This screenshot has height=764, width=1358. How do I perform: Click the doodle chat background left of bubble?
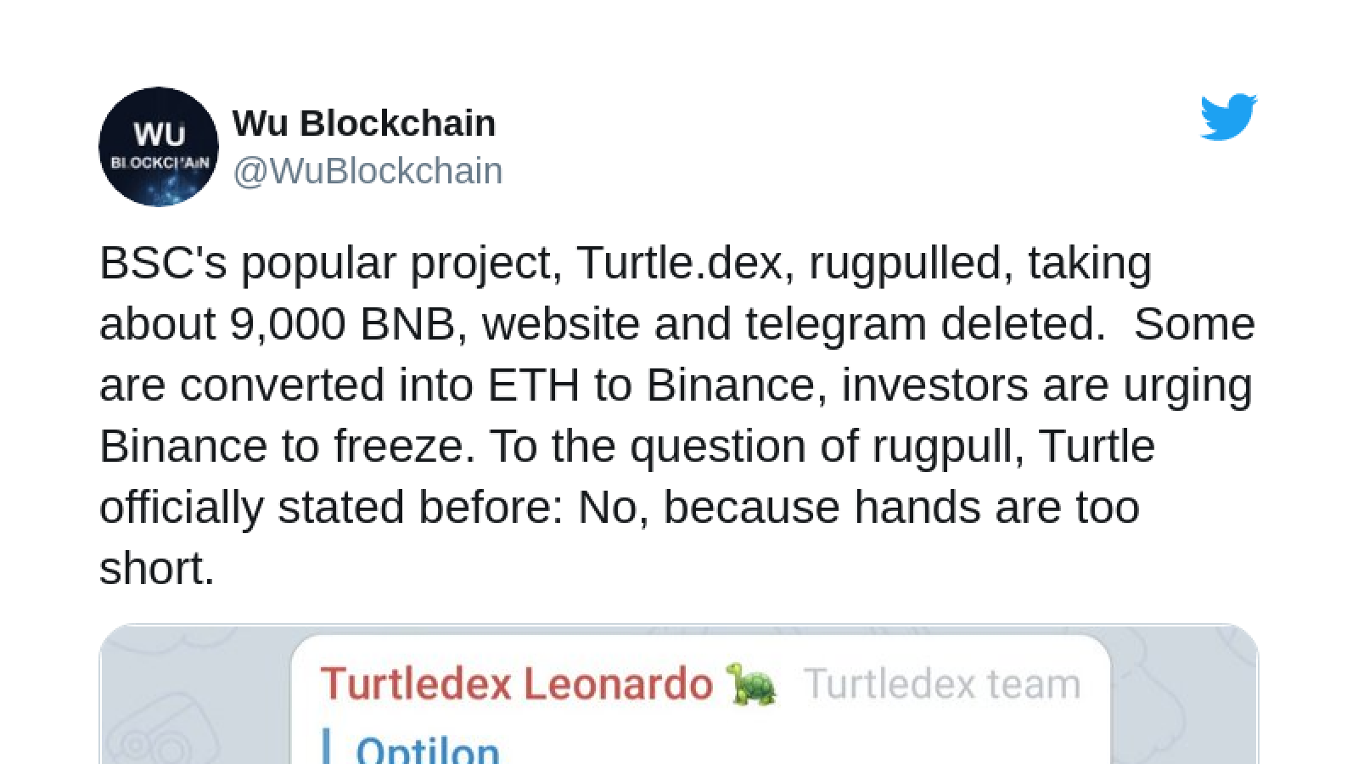click(x=195, y=696)
